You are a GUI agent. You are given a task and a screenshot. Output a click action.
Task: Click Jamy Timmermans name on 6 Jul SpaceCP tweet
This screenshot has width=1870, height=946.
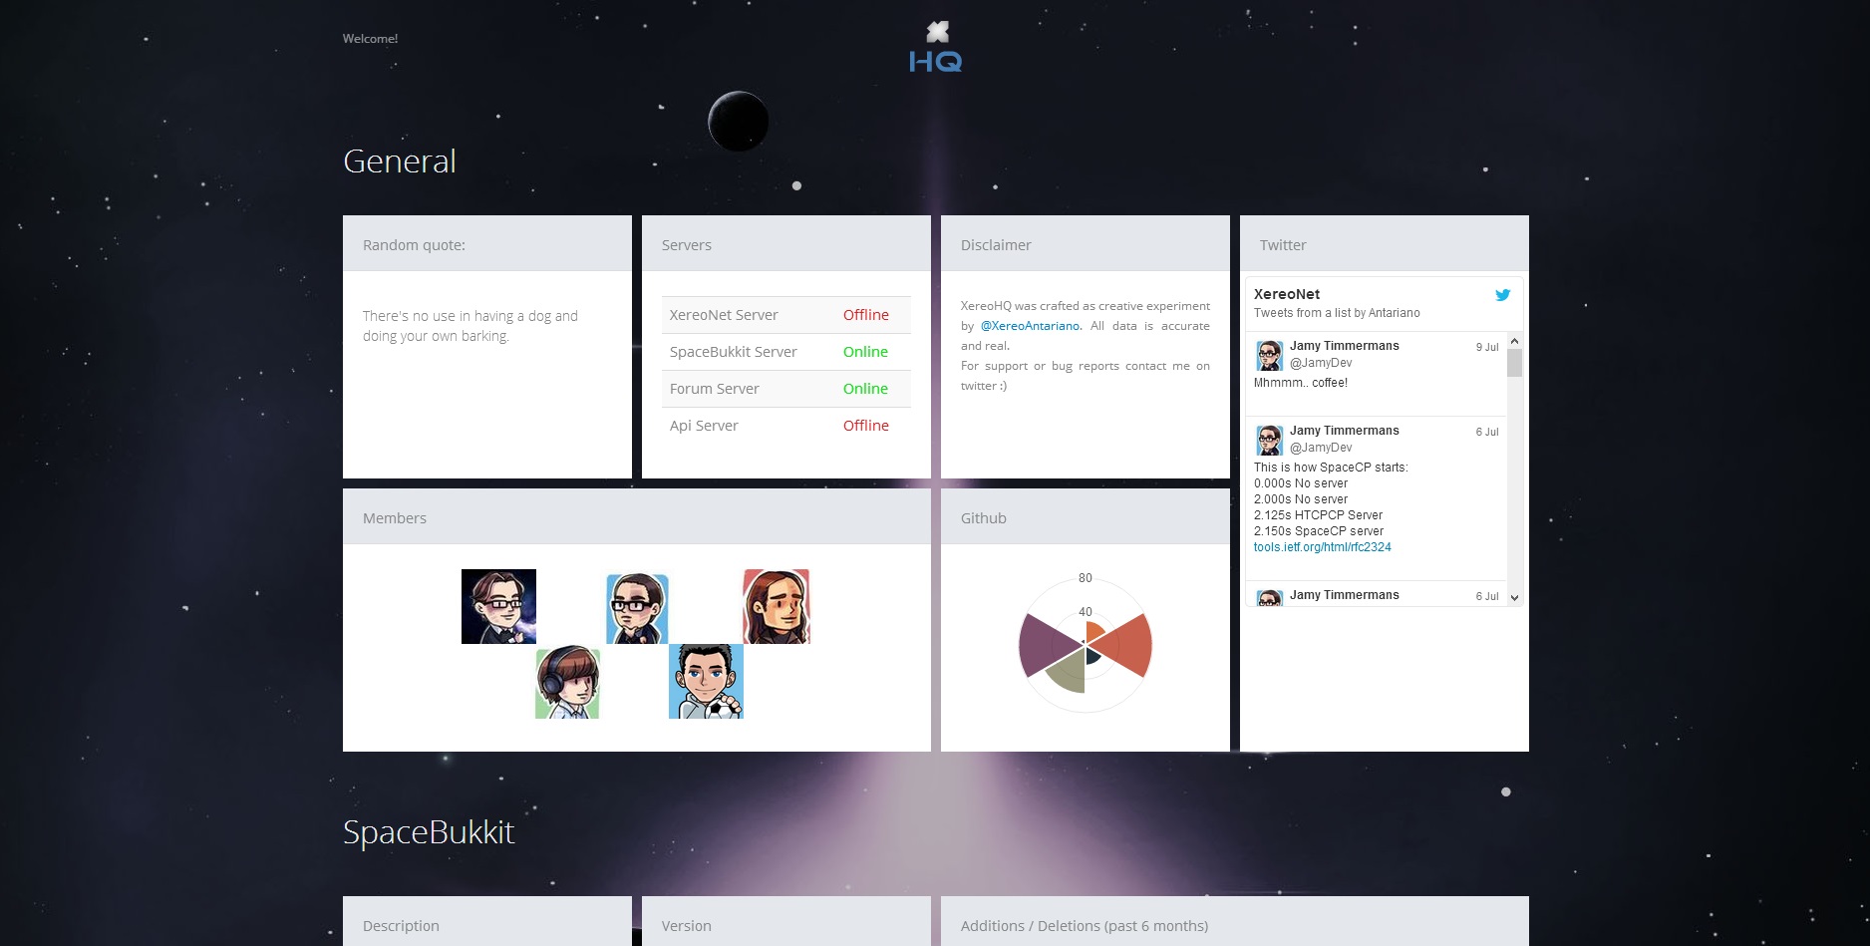1345,431
